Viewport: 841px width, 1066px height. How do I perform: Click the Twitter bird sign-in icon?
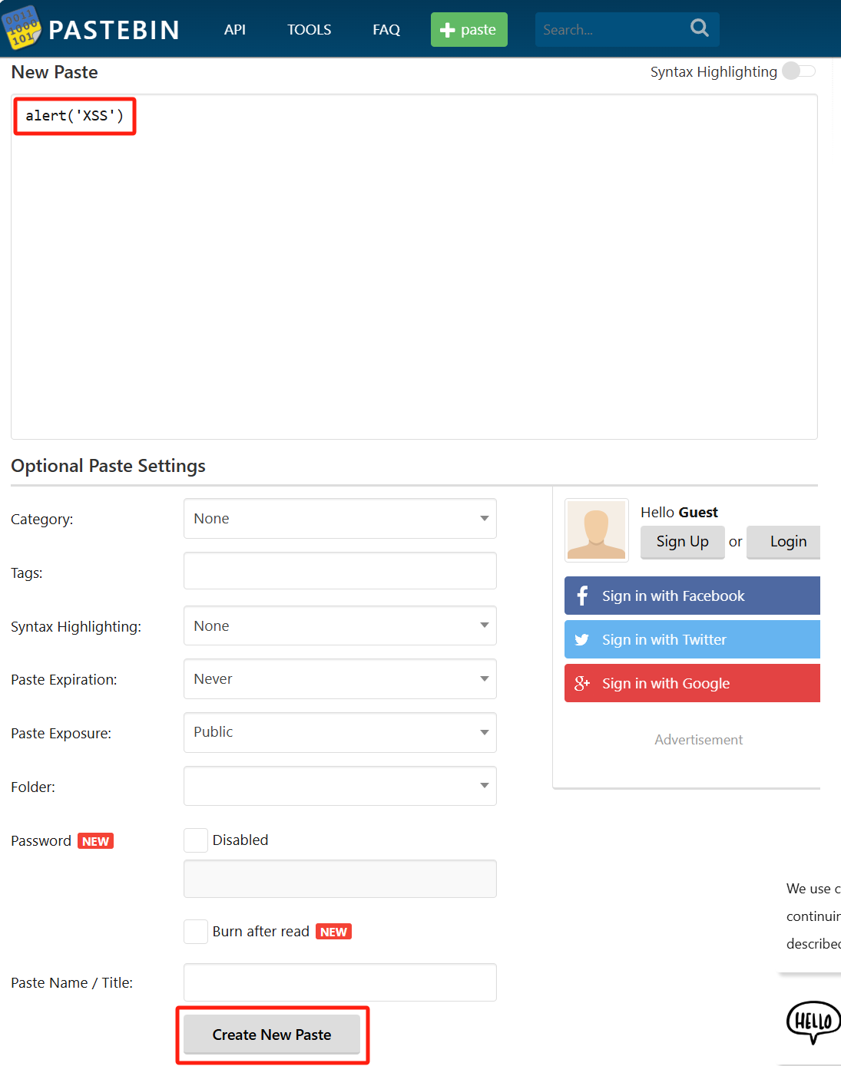[x=582, y=640]
